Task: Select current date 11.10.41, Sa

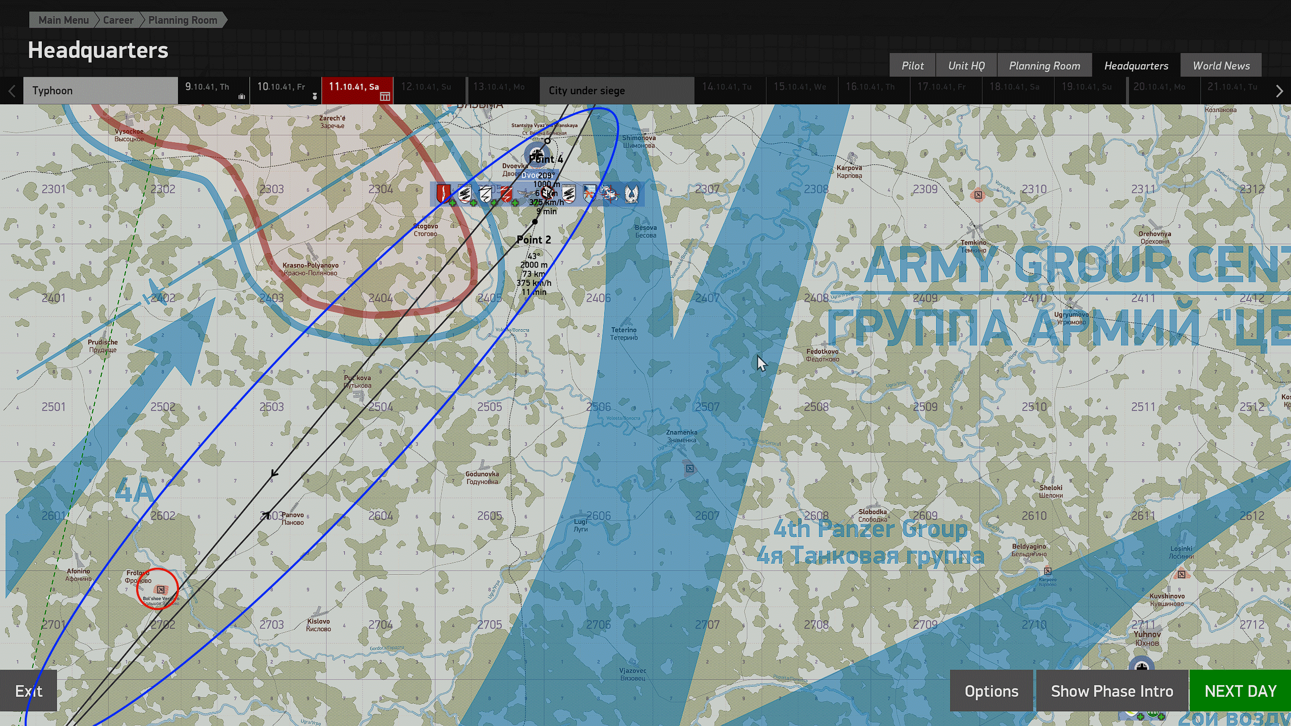Action: [358, 91]
